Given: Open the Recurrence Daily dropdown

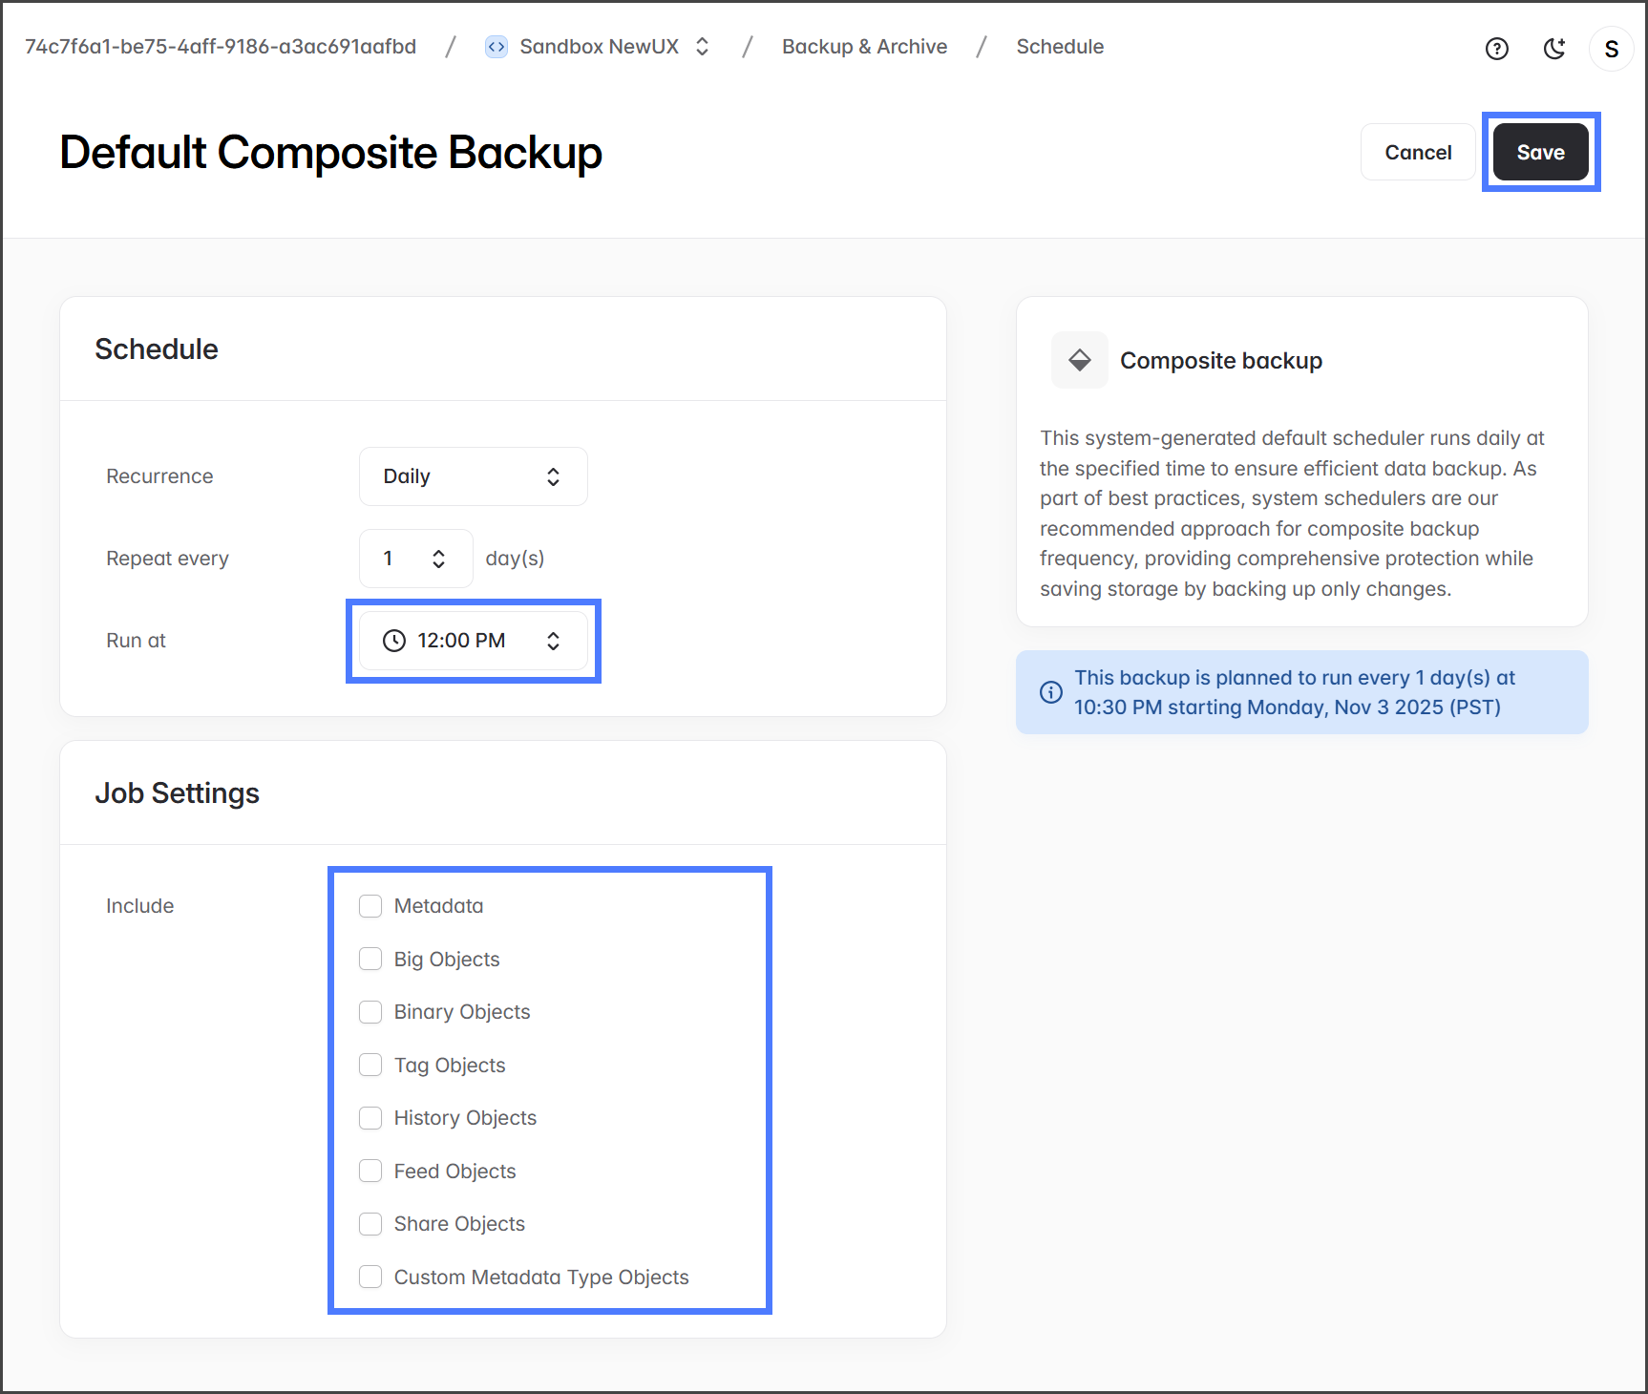Looking at the screenshot, I should tap(473, 476).
